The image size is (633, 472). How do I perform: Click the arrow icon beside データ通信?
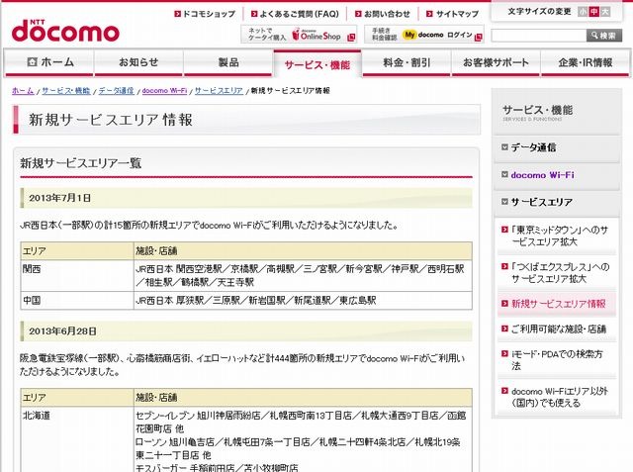[x=504, y=147]
